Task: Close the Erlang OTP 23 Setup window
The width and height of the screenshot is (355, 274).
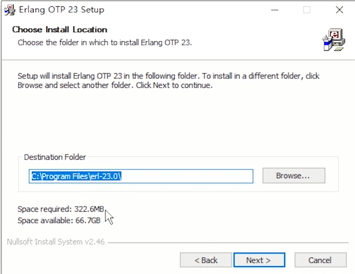Action: tap(339, 10)
